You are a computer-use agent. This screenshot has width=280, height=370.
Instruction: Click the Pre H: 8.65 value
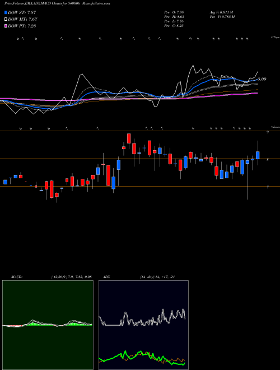[x=174, y=17]
